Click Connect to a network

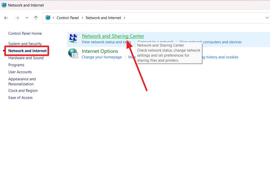155,42
